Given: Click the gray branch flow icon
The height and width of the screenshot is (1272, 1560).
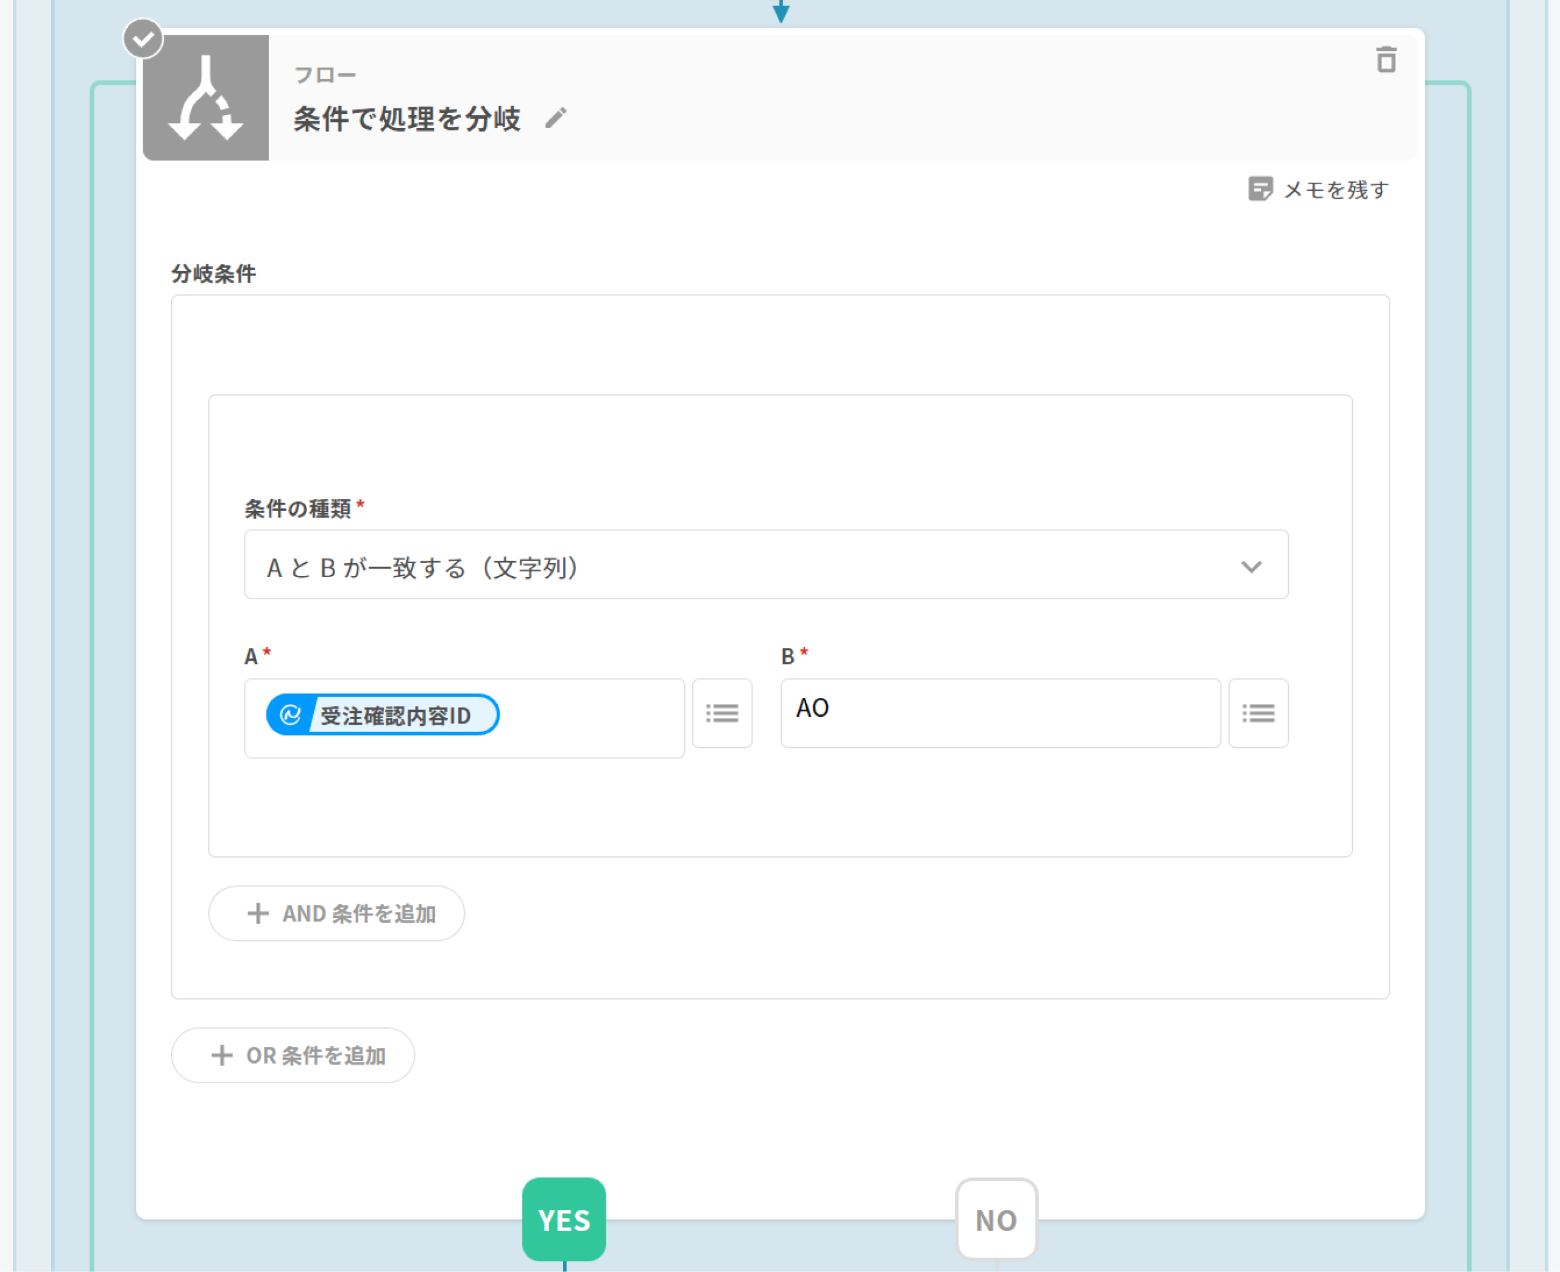Looking at the screenshot, I should tap(206, 98).
